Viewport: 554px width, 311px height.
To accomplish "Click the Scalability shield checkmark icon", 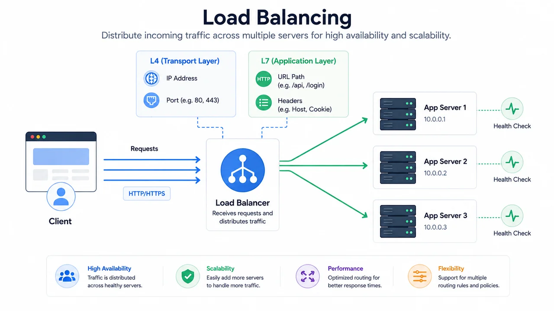I will (x=187, y=276).
